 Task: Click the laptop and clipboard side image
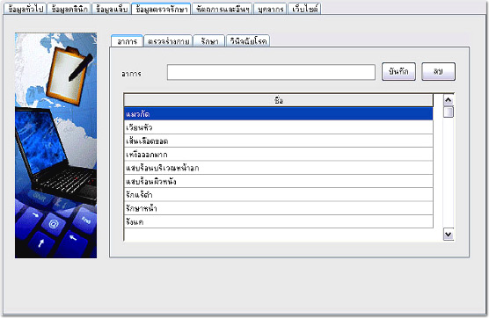click(x=55, y=146)
